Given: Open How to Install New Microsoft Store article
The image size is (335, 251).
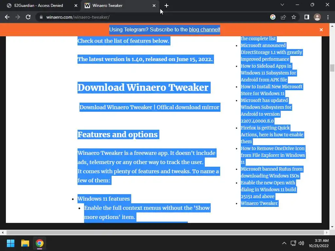Looking at the screenshot, I should pyautogui.click(x=272, y=90).
